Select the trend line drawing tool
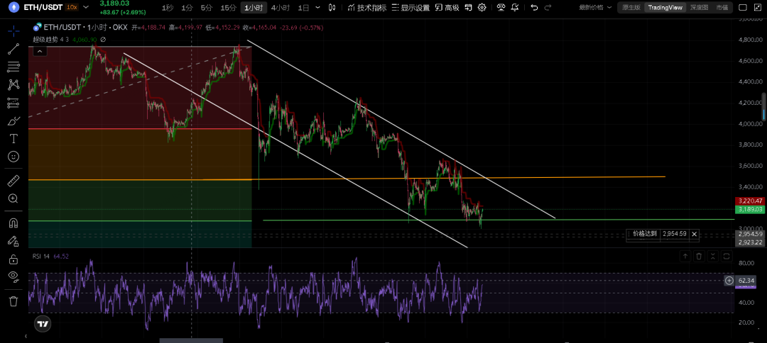 click(x=13, y=50)
